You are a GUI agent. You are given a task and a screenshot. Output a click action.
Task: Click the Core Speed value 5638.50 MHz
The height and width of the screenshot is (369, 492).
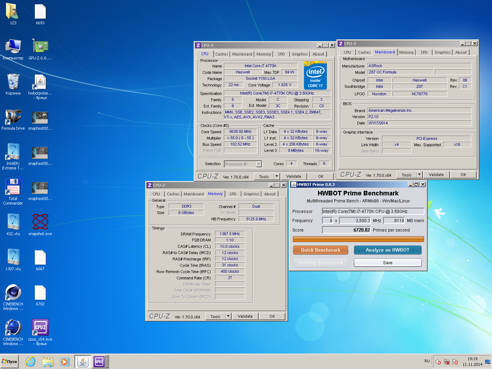[x=240, y=131]
